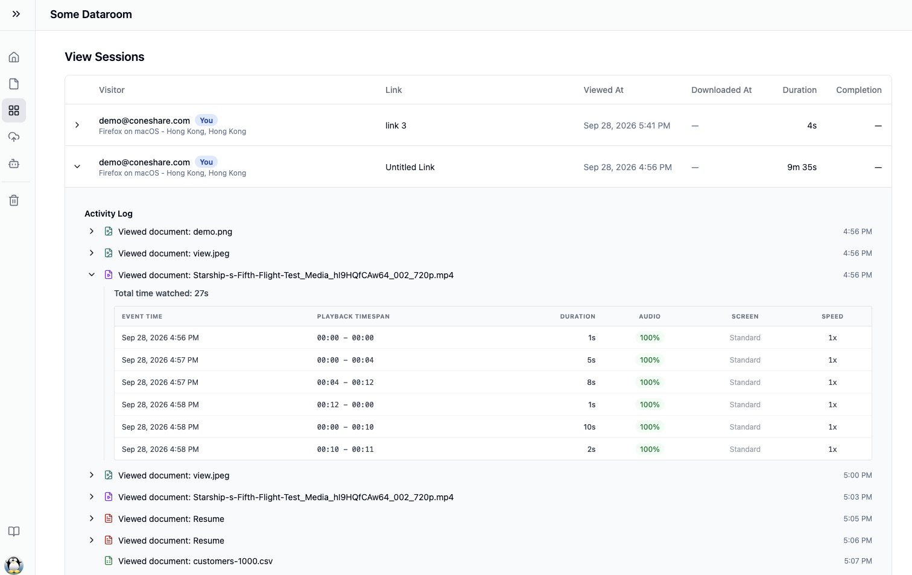
Task: Click the file icon for view.jpeg at 4:56 PM
Action: pos(109,253)
